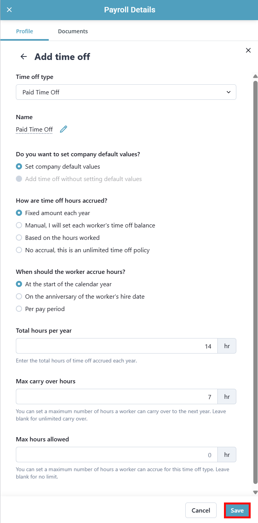The width and height of the screenshot is (258, 523).
Task: Select No accrual unlimited time off policy
Action: (x=19, y=250)
